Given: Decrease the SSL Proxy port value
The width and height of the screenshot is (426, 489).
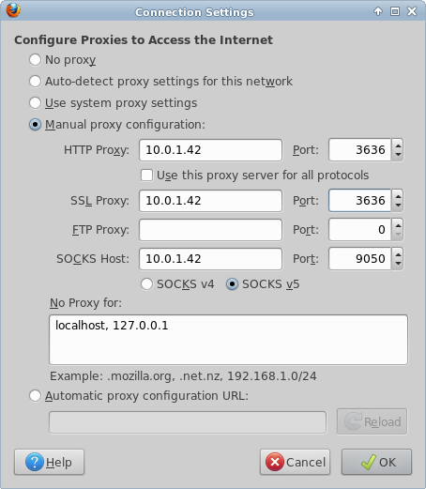Looking at the screenshot, I should 398,205.
